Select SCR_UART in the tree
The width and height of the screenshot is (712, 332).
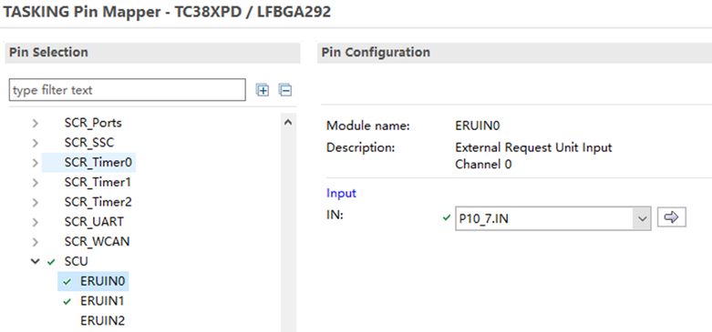tap(94, 222)
